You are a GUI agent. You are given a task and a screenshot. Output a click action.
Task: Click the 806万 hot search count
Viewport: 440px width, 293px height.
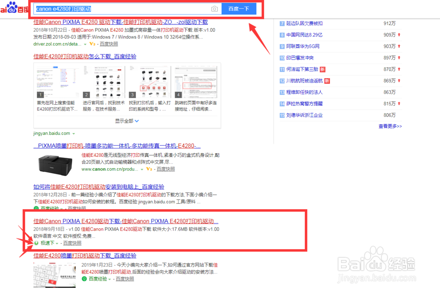point(389,116)
